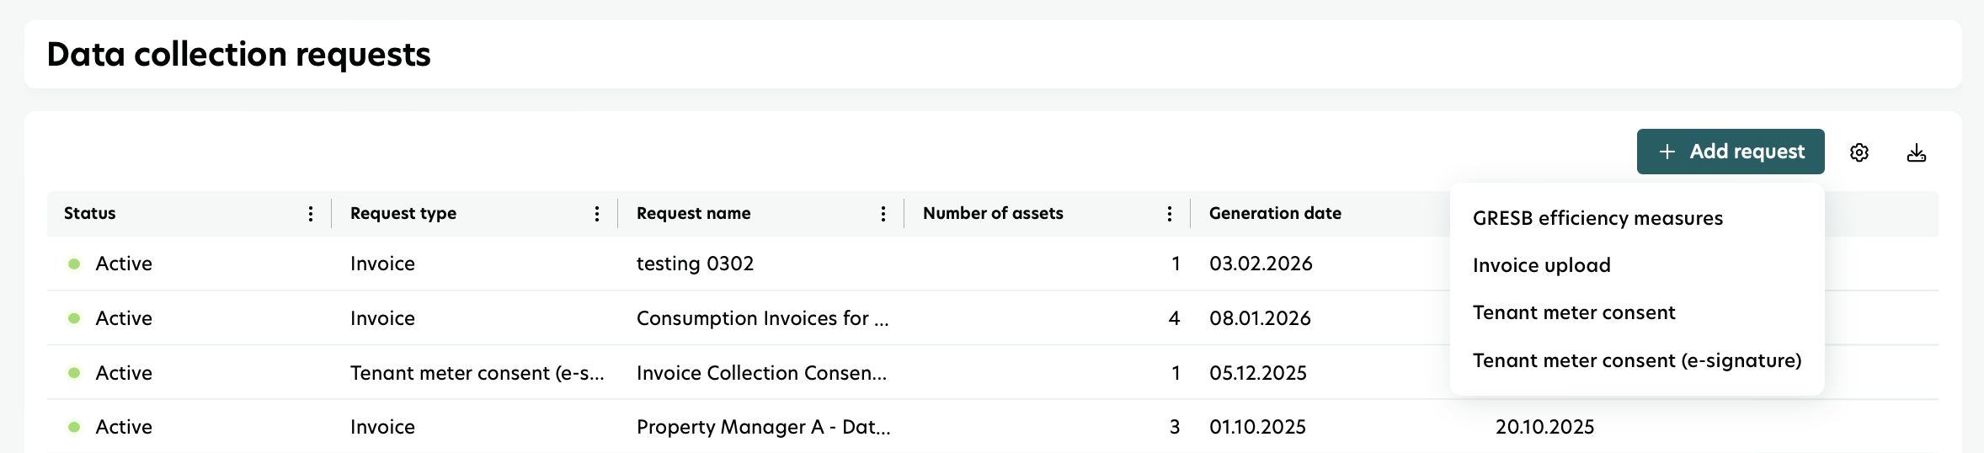Image resolution: width=1984 pixels, height=453 pixels.
Task: Click Invoice type in Property Manager A row
Action: 383,427
